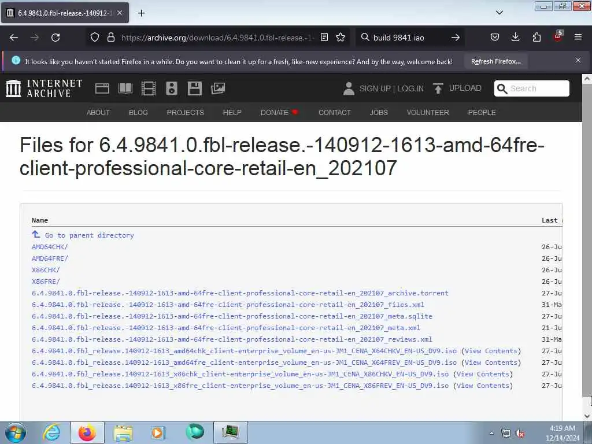This screenshot has width=592, height=444.
Task: Click the Refresh Firefox button
Action: click(x=495, y=61)
